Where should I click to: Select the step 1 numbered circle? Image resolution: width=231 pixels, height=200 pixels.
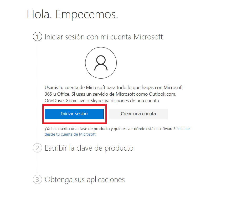[x=37, y=37]
